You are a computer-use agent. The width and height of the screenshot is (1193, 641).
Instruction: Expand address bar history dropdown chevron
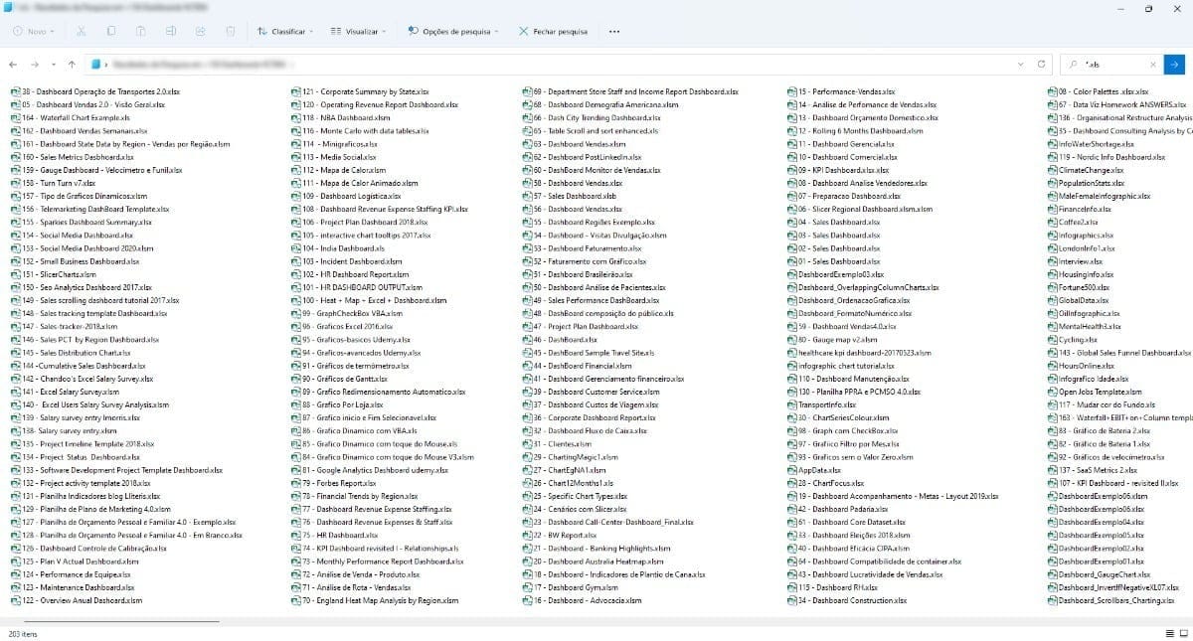click(x=1022, y=64)
